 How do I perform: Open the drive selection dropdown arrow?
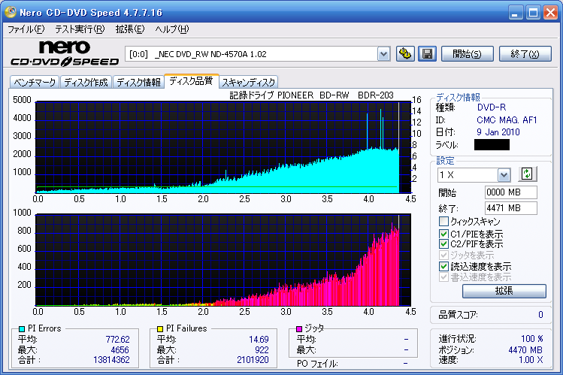coord(384,54)
